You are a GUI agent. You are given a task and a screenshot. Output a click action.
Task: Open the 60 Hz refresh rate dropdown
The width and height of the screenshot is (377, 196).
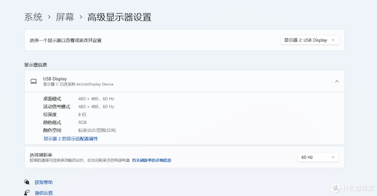coord(318,157)
